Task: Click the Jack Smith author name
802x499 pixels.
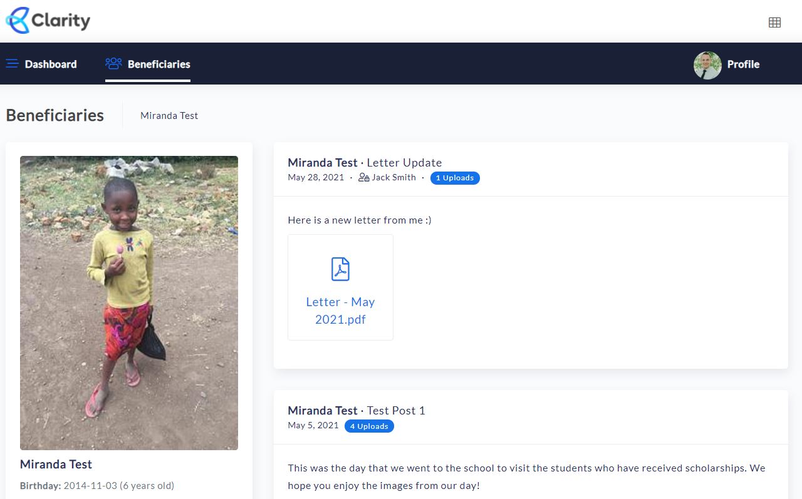Action: pos(393,178)
